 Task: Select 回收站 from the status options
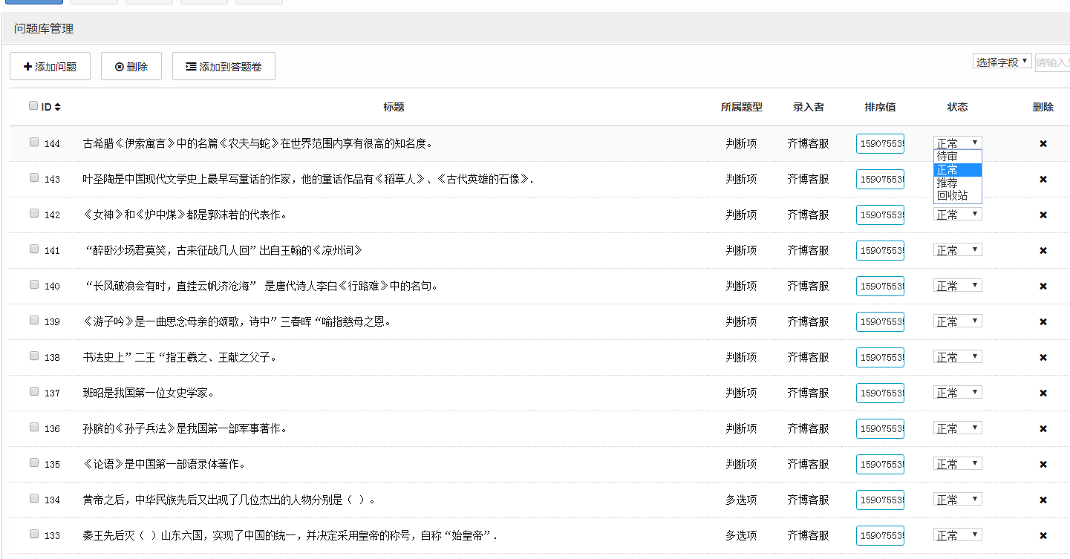tap(952, 196)
